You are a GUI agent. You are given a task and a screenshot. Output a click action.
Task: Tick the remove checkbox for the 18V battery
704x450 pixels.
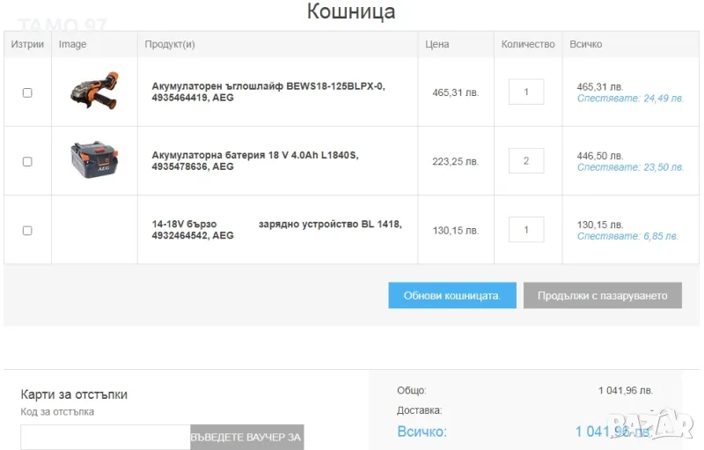(x=27, y=161)
